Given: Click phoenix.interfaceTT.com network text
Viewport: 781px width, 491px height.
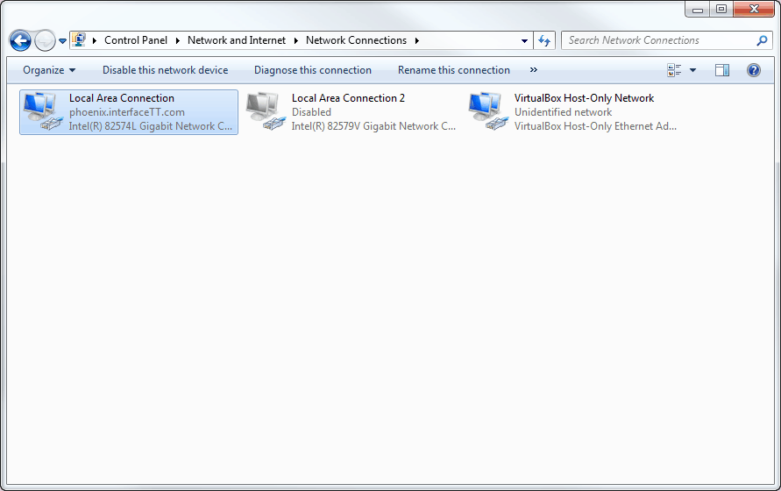Looking at the screenshot, I should point(127,112).
